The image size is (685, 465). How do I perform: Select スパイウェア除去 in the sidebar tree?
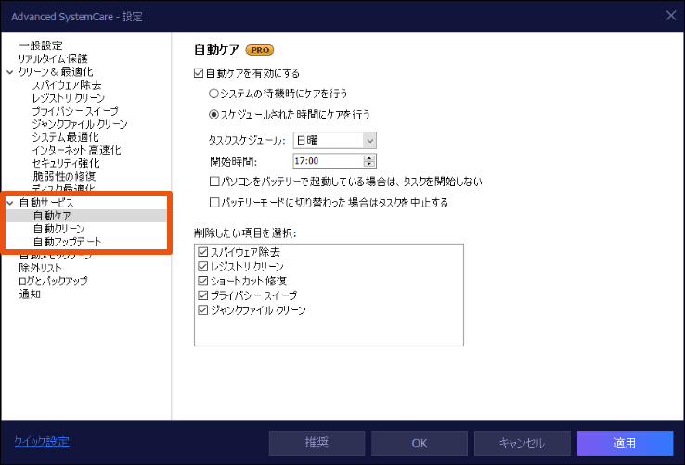(x=67, y=84)
